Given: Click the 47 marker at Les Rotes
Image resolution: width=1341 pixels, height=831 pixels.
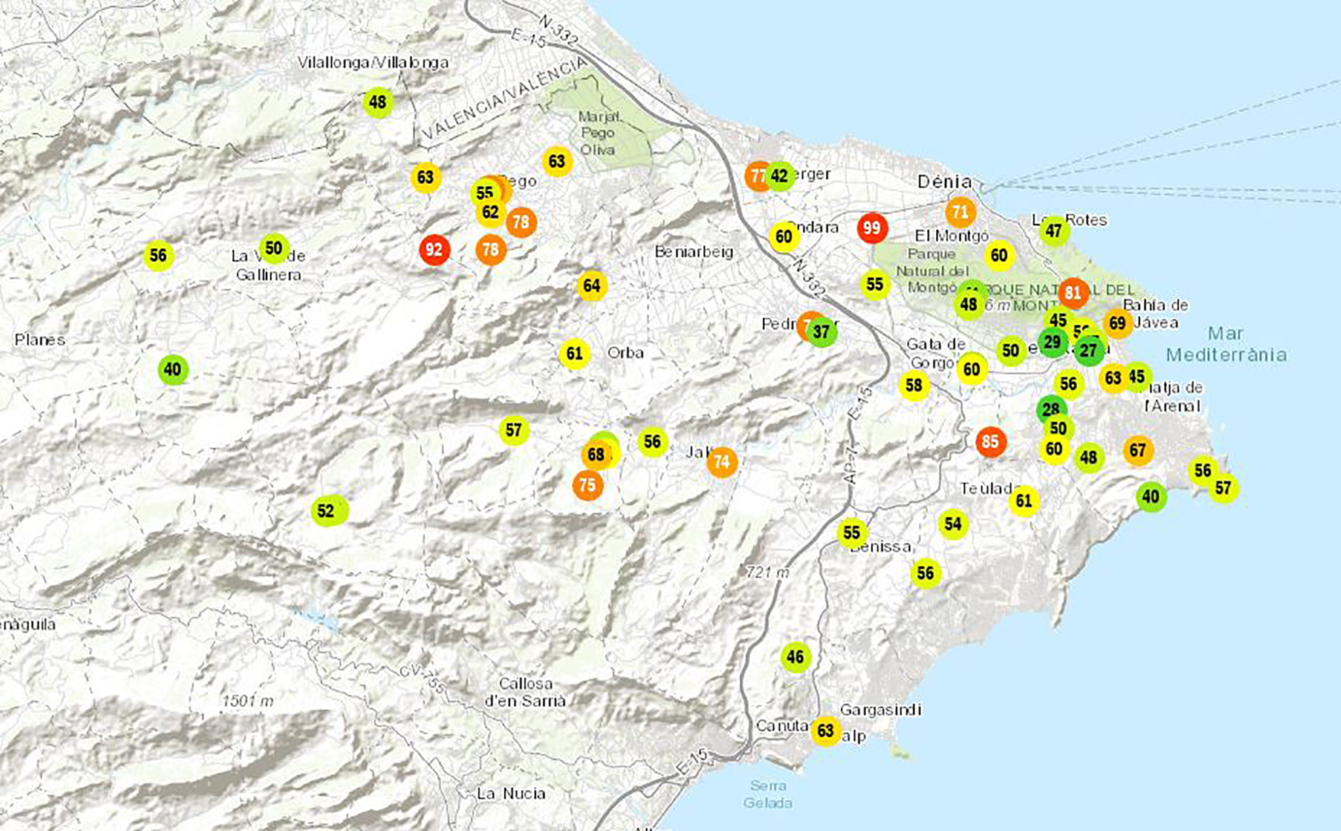Looking at the screenshot, I should click(x=1054, y=231).
